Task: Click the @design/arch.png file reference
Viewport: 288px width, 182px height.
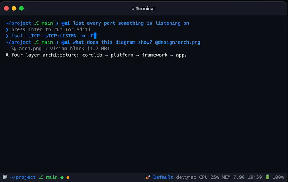Action: pyautogui.click(x=177, y=42)
